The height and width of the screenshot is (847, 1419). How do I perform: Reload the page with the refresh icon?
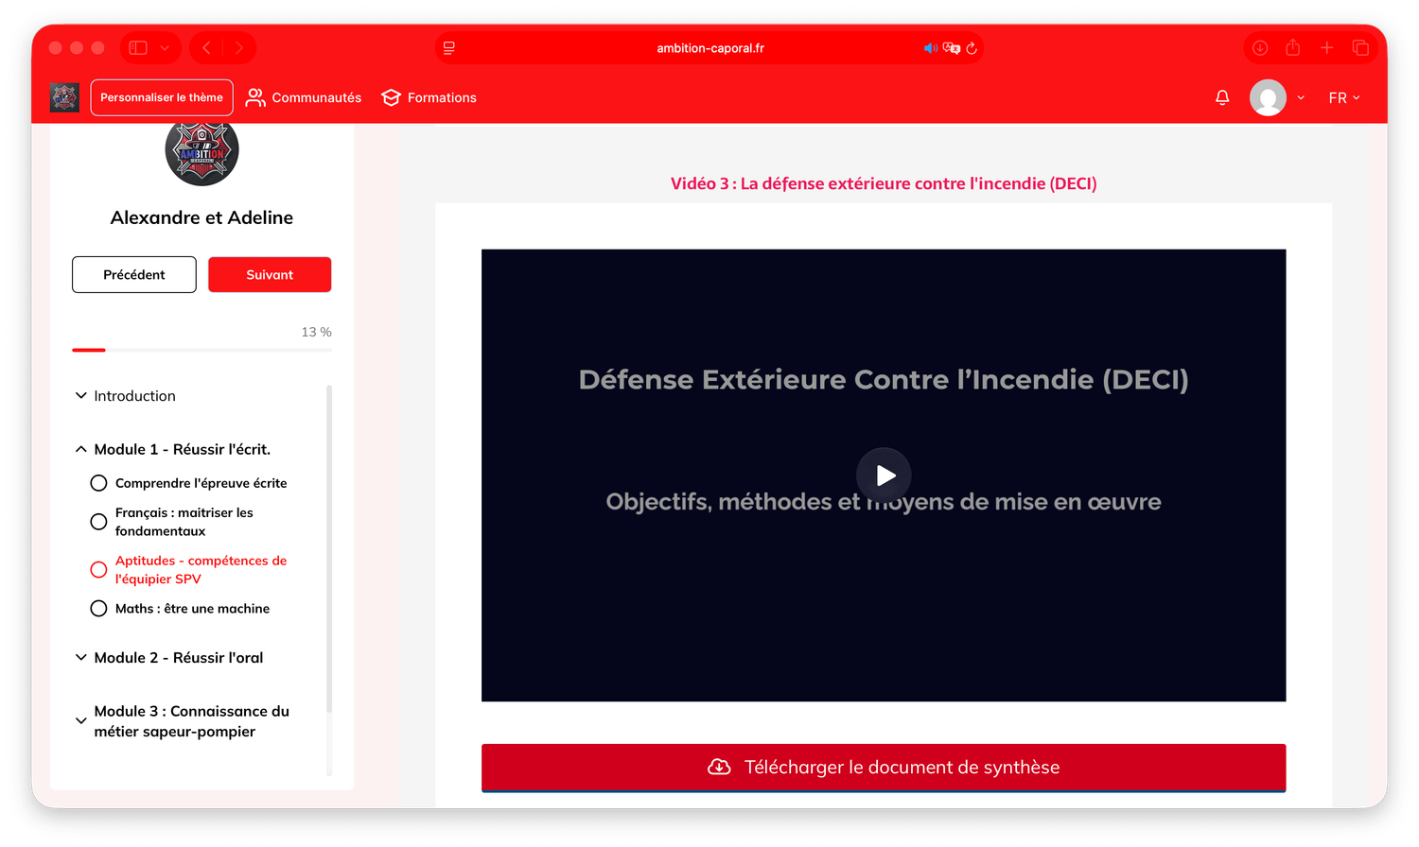click(972, 48)
